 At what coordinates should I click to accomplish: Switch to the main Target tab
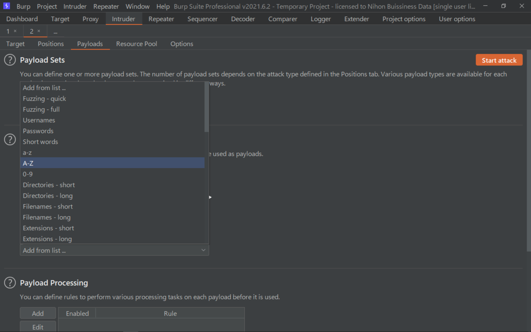tap(60, 19)
